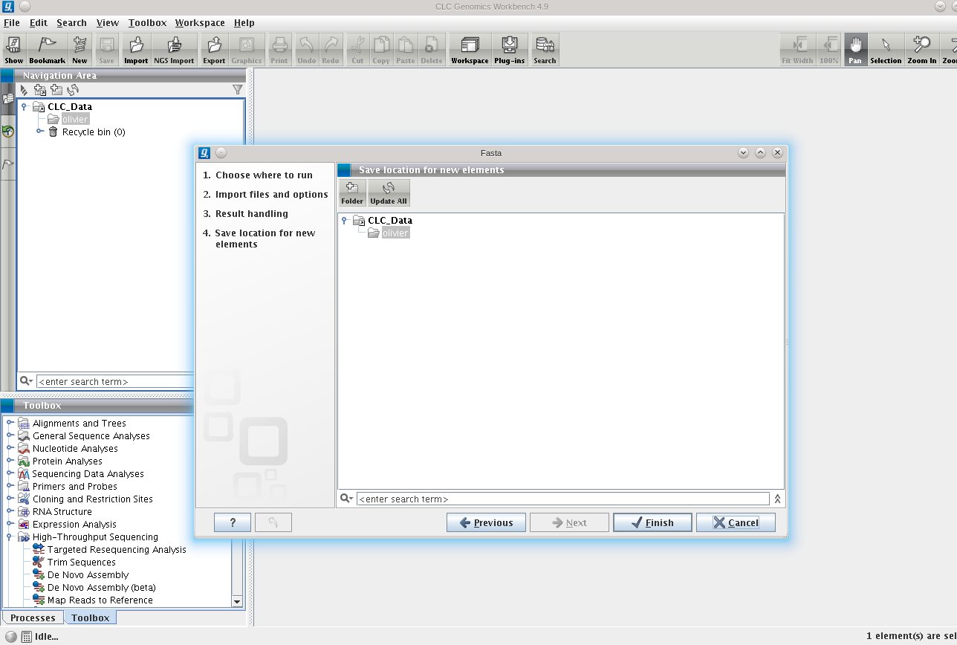
Task: Expand General Sequence Analyses category
Action: pyautogui.click(x=10, y=435)
